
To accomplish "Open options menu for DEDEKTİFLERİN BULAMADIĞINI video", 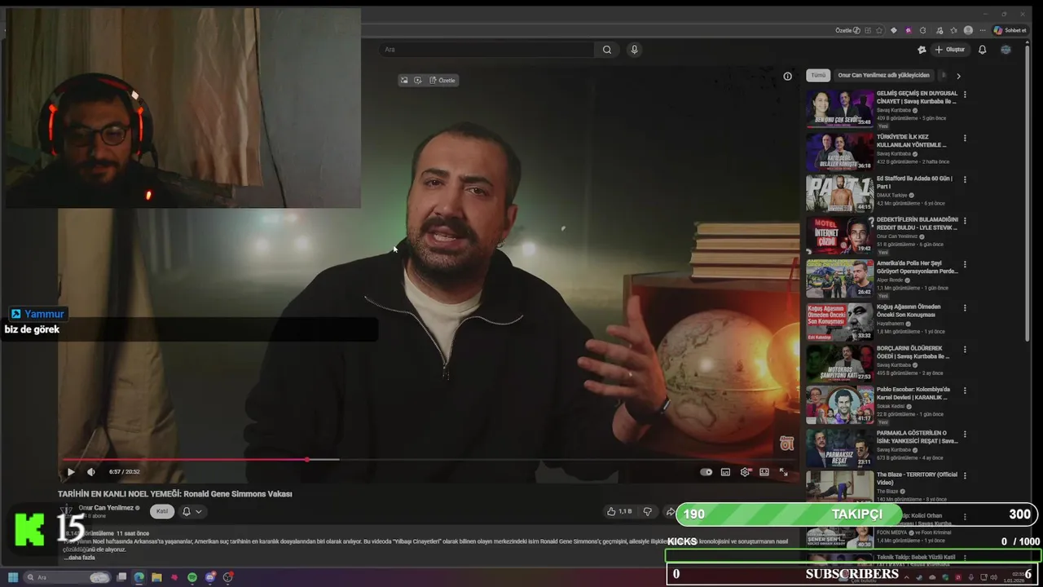I will (965, 221).
